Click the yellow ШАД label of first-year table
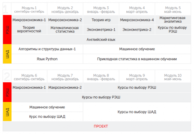 click(x=7, y=54)
